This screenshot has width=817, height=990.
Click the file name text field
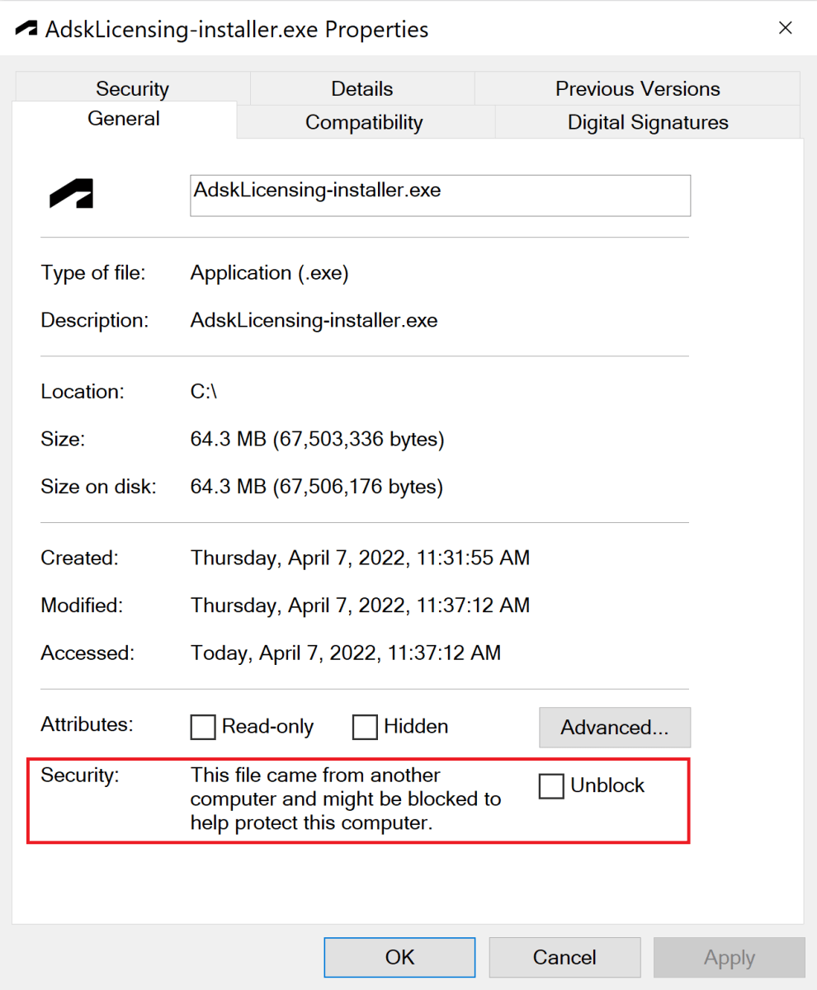[x=440, y=196]
